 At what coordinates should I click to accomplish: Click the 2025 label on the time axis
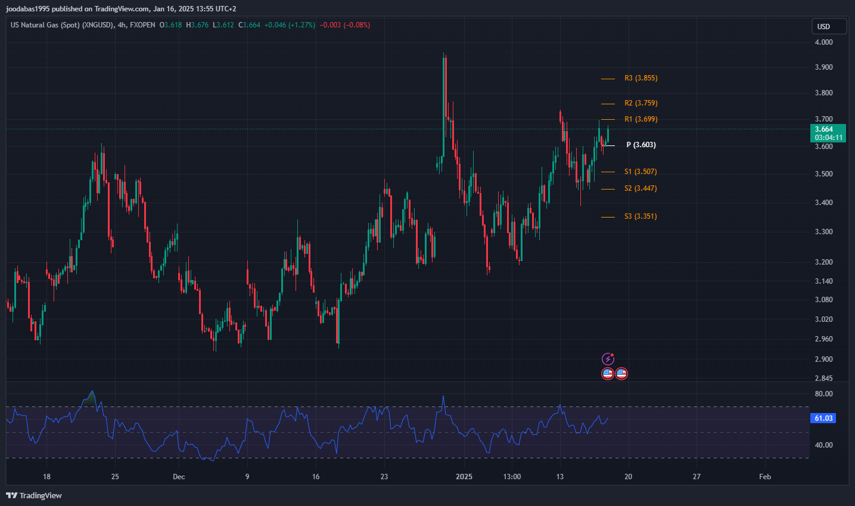(464, 477)
